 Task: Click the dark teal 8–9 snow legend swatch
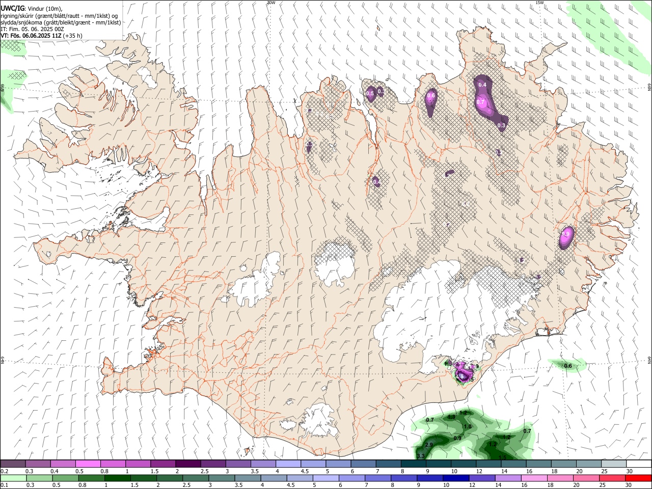[413, 464]
